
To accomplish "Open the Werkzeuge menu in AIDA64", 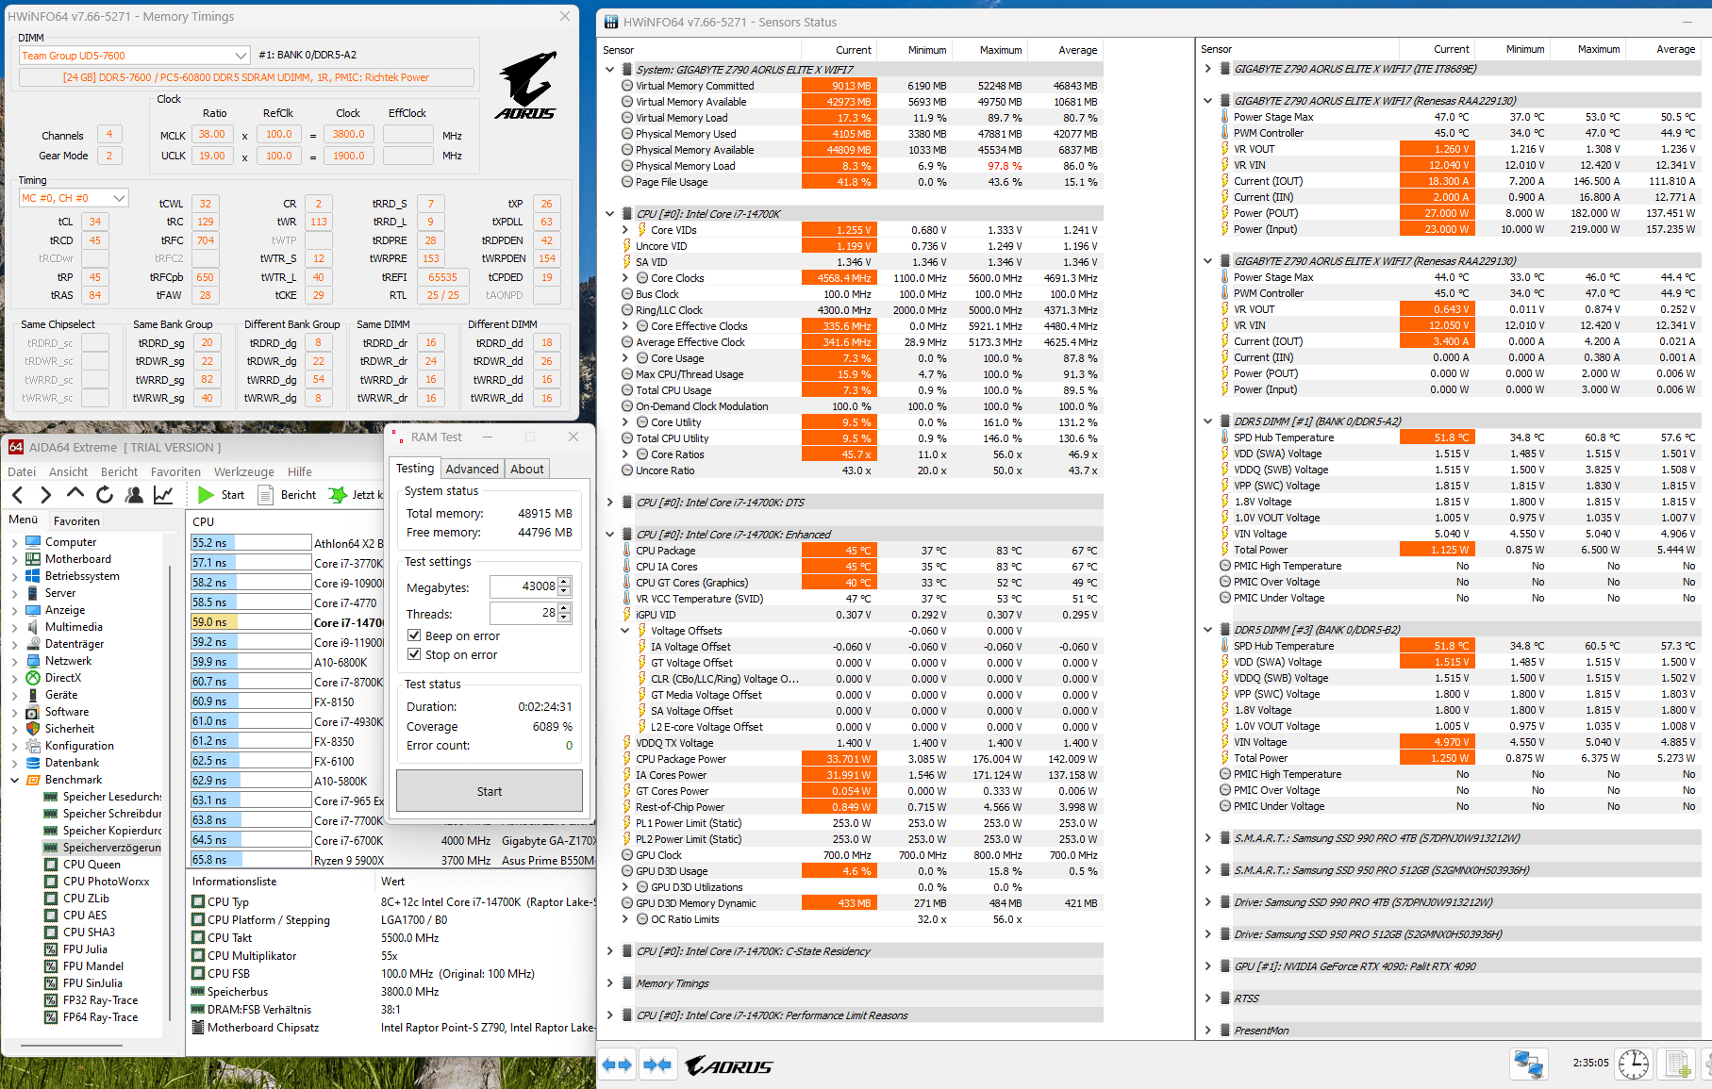I will point(244,471).
